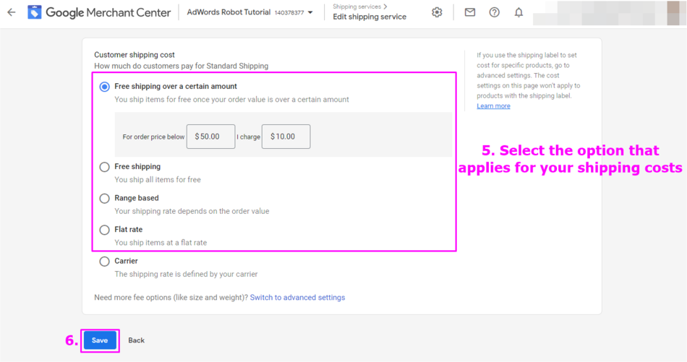This screenshot has height=362, width=687.
Task: Select the Free shipping radio option
Action: [x=105, y=167]
